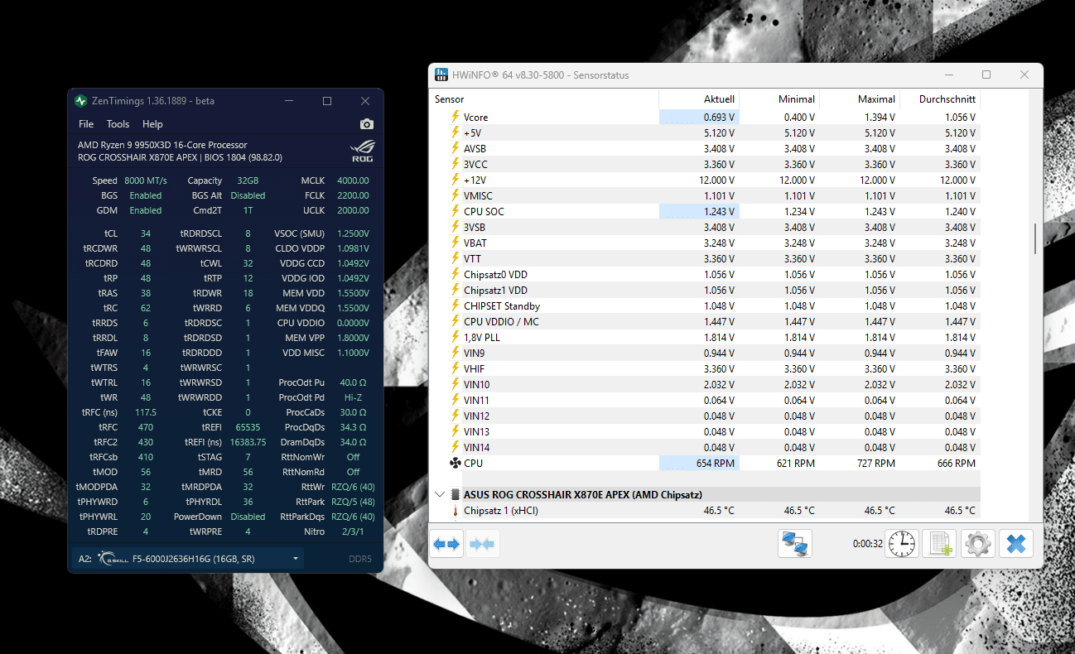Click the G.Skill logo in module selector

113,559
